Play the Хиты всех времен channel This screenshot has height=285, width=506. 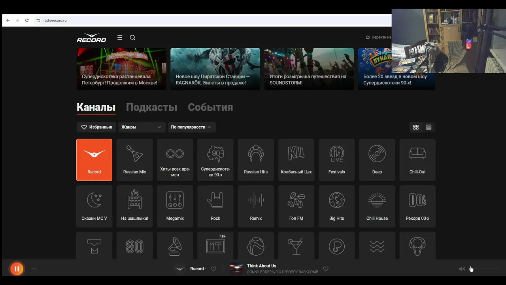pos(175,160)
